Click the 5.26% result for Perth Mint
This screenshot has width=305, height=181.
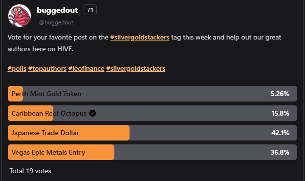280,94
